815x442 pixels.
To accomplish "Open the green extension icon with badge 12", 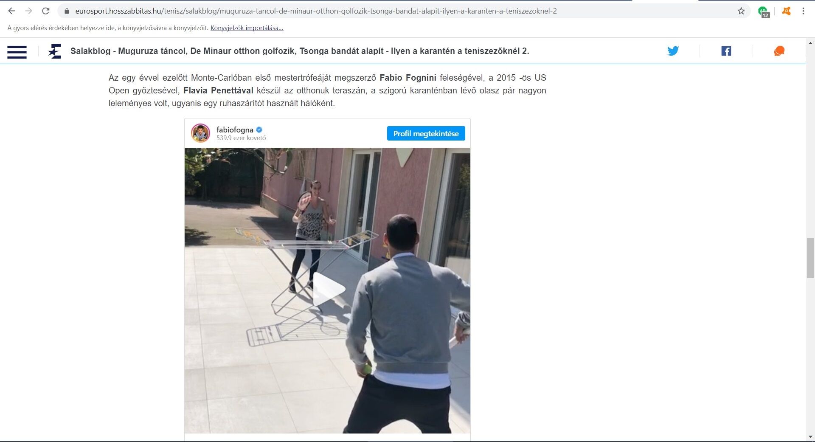I will (764, 11).
